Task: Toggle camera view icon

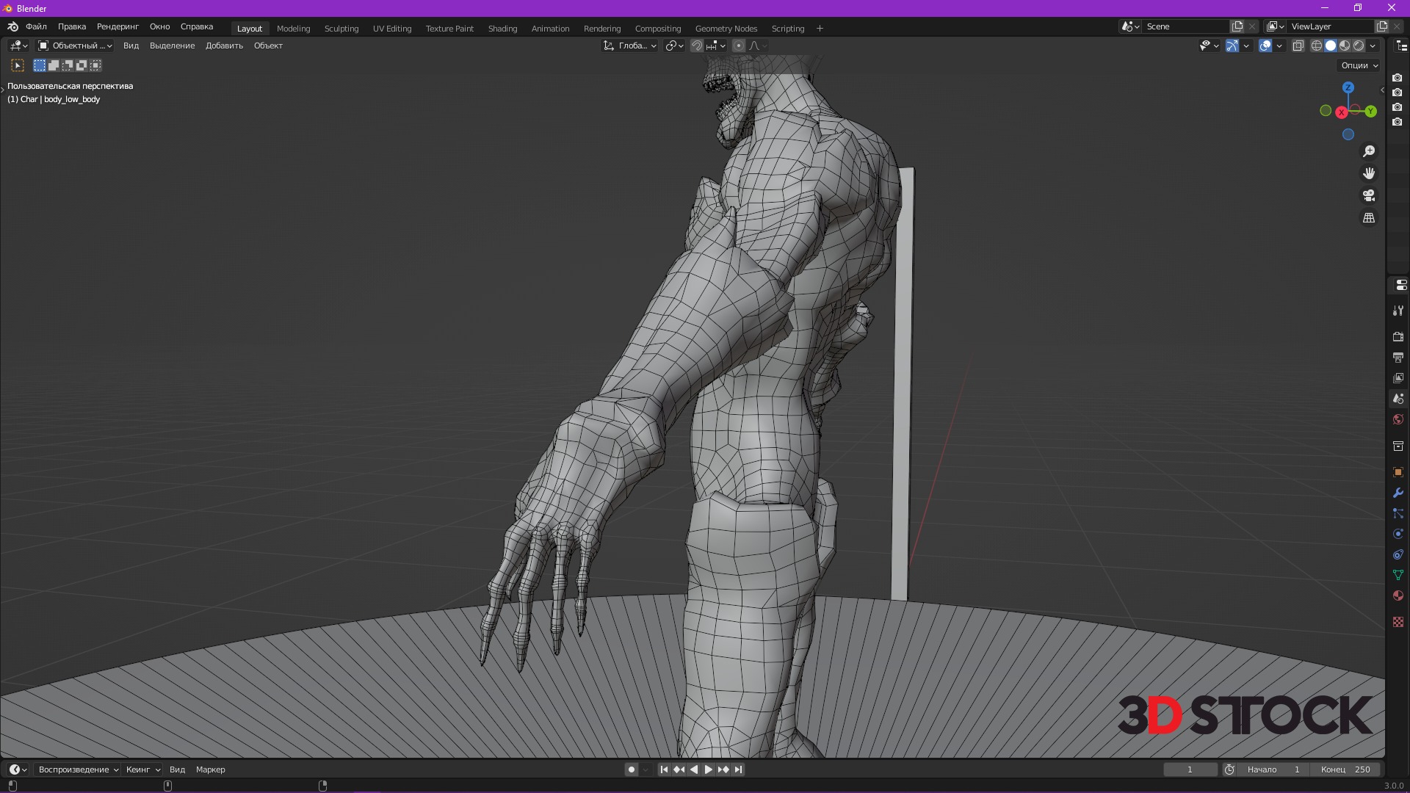Action: tap(1369, 195)
